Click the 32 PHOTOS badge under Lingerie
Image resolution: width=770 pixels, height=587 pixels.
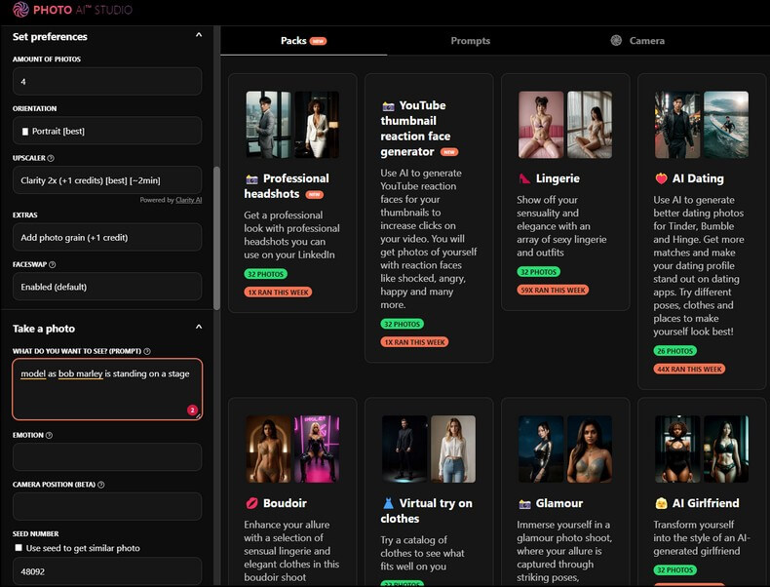[x=538, y=272]
